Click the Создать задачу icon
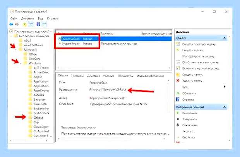240x157 pixels. coord(178,50)
